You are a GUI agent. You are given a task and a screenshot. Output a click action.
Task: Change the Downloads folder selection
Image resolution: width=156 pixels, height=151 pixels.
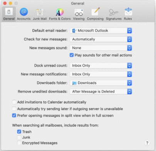pos(101,83)
